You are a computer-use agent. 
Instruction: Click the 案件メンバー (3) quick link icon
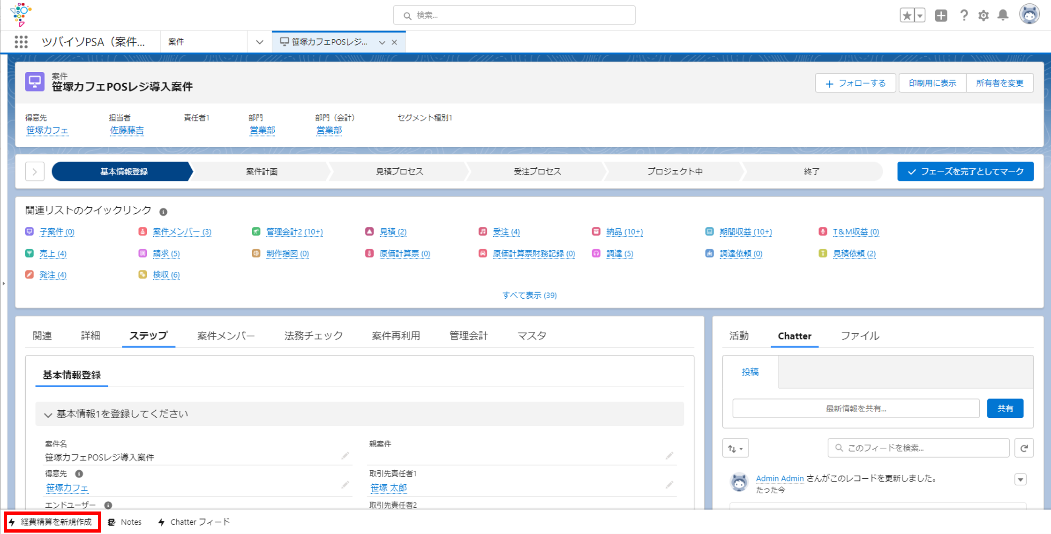point(143,232)
